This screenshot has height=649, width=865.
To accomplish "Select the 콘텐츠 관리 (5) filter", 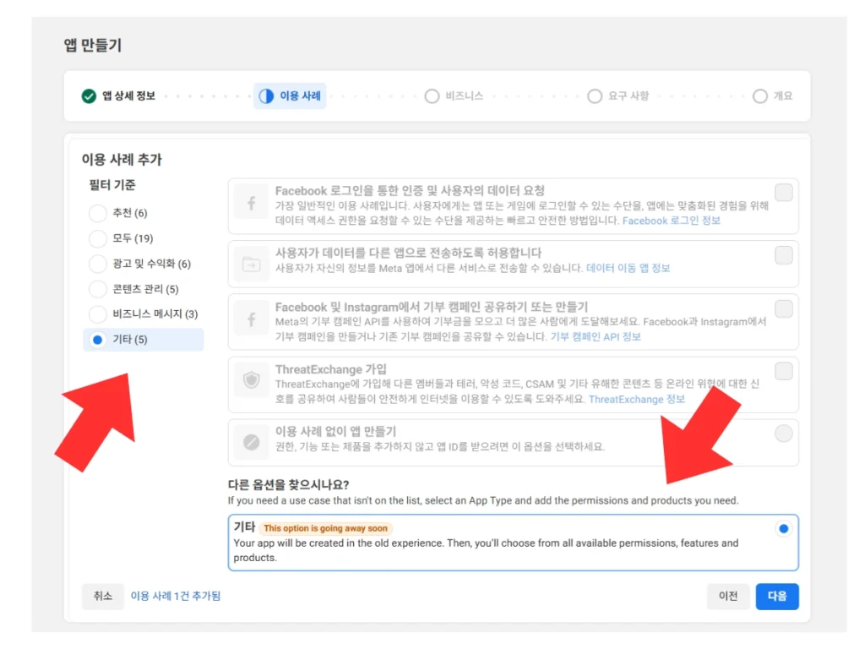I will [98, 289].
